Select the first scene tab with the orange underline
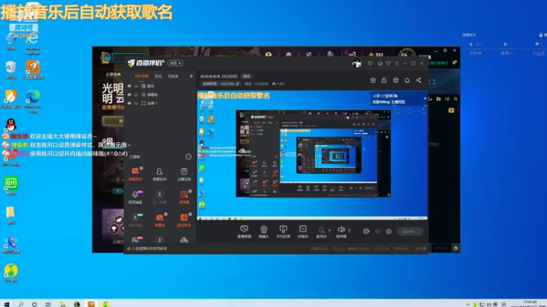Screen dimensions: 547x307 pos(142,76)
